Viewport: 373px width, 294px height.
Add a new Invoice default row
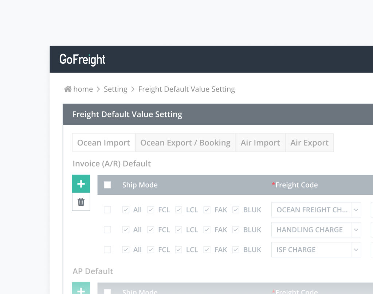click(81, 184)
